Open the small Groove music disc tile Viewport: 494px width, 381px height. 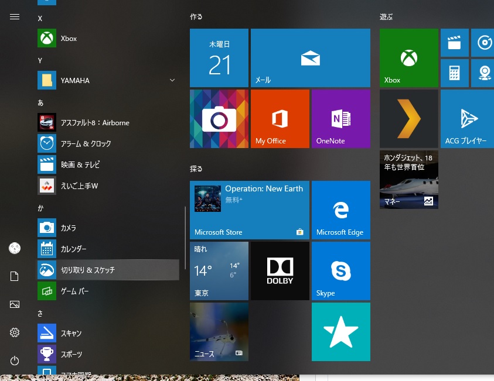483,43
